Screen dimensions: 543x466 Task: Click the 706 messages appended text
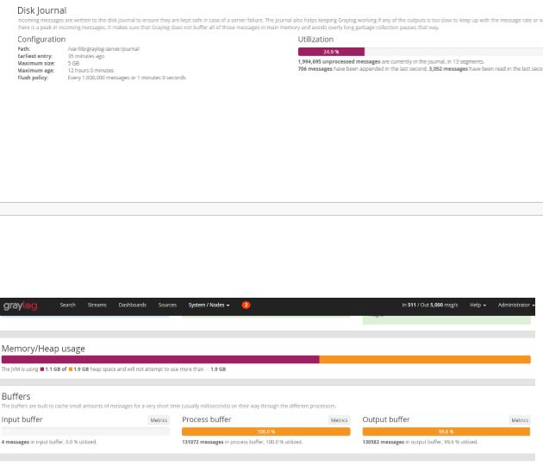[315, 69]
